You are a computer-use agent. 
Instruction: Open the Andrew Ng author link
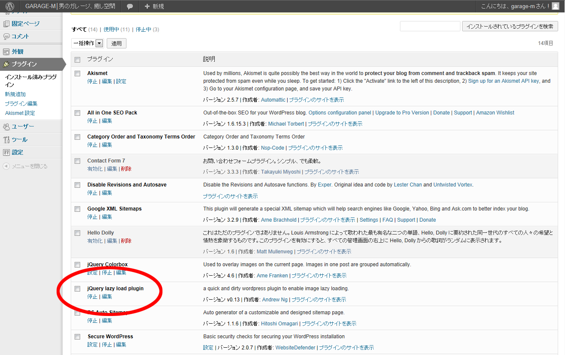click(274, 300)
